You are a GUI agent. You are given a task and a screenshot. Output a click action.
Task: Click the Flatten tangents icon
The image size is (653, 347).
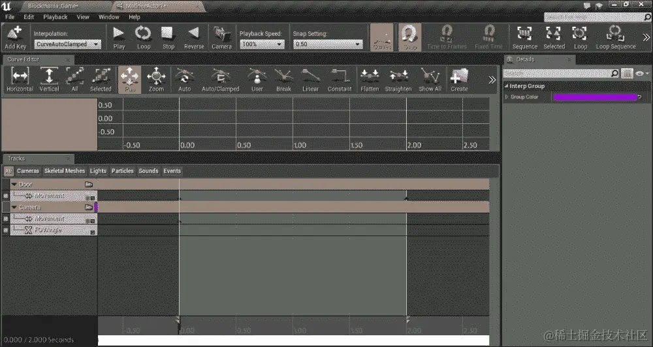tap(370, 80)
